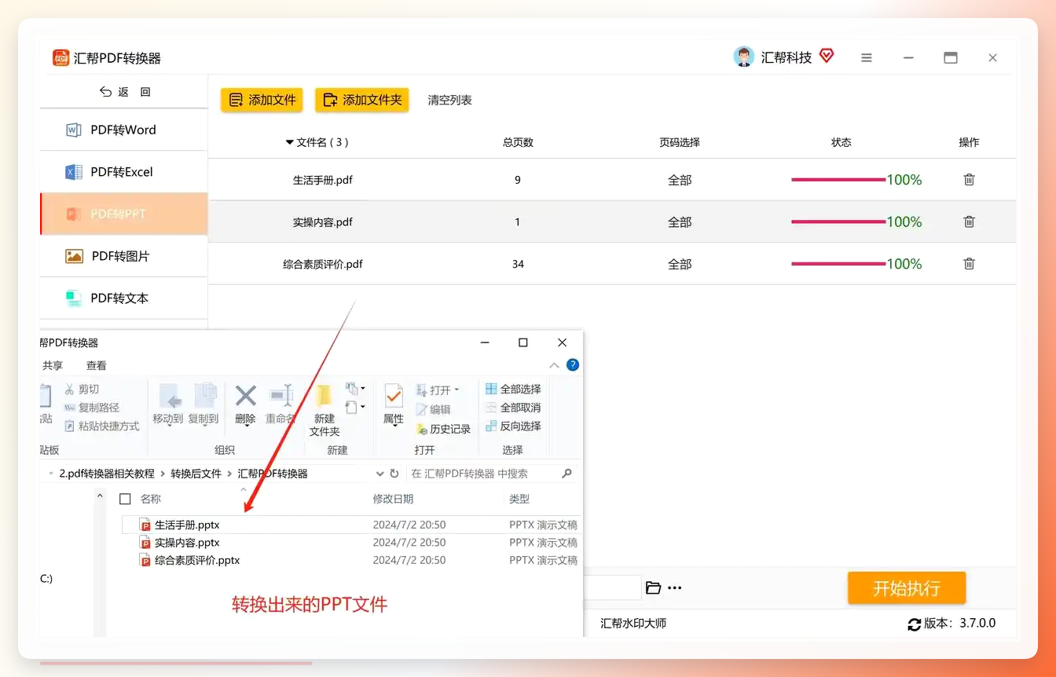Click the 属性 ribbon button

394,404
